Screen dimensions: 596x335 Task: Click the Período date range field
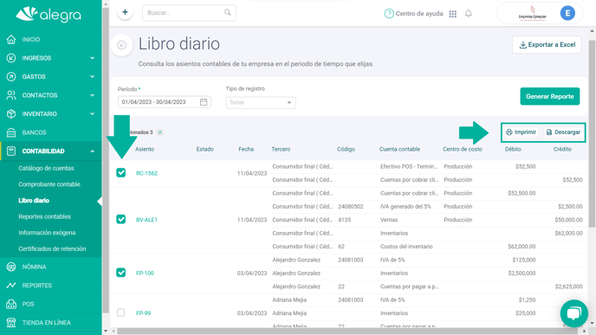[x=165, y=102]
